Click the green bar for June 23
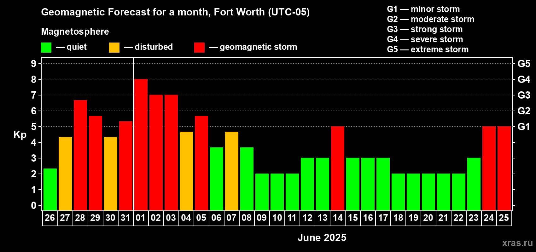Screen dimensions: 536x252 [474, 184]
